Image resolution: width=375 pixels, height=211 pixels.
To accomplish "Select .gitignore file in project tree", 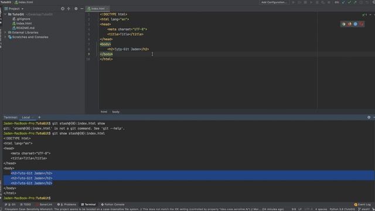I will pyautogui.click(x=21, y=19).
